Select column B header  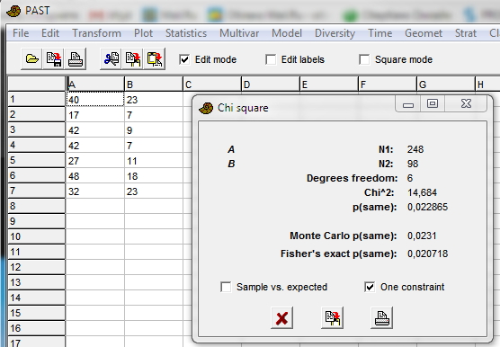click(x=154, y=85)
